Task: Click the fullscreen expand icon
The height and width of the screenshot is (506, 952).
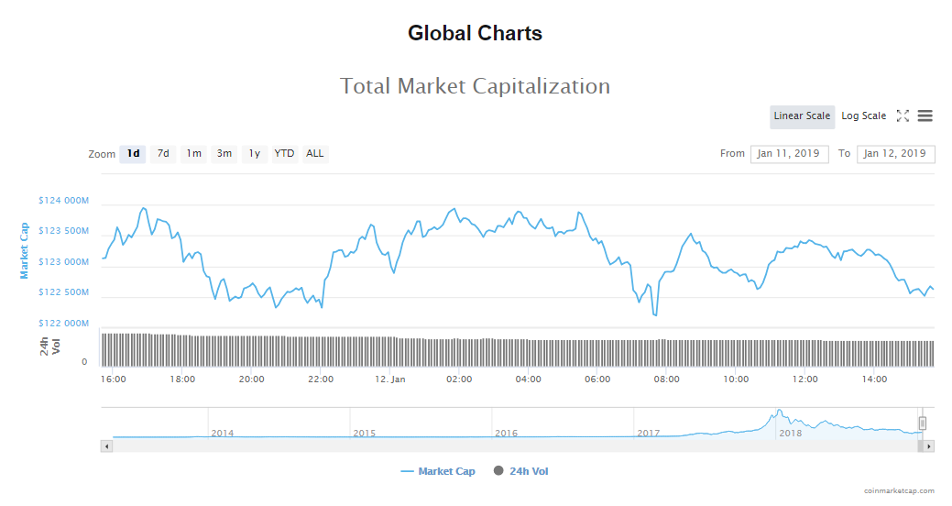Action: tap(903, 115)
